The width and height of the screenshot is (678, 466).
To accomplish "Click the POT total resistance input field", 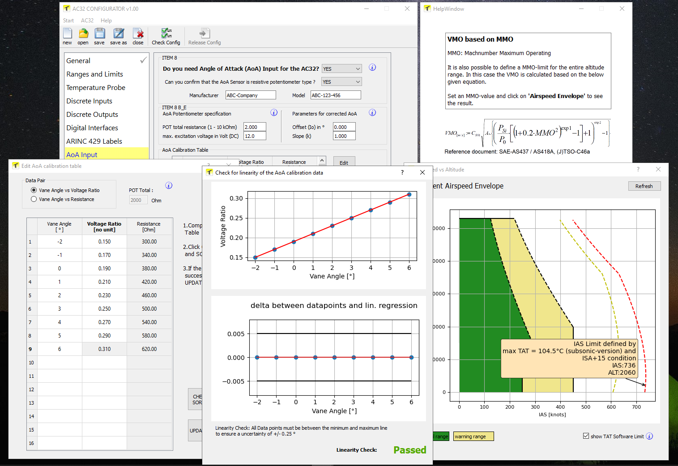I will 255,127.
